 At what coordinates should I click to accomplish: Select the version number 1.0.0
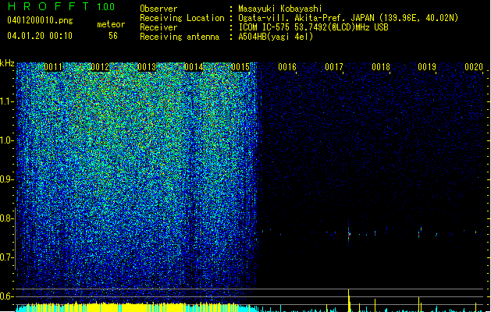[x=106, y=7]
